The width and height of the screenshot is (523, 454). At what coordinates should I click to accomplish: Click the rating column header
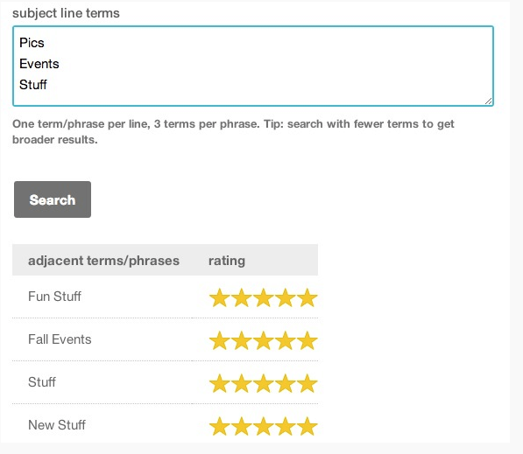[227, 261]
